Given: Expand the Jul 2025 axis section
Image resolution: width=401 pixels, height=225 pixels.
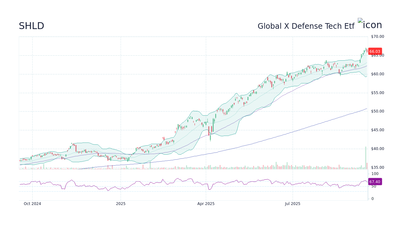Looking at the screenshot, I should 293,203.
